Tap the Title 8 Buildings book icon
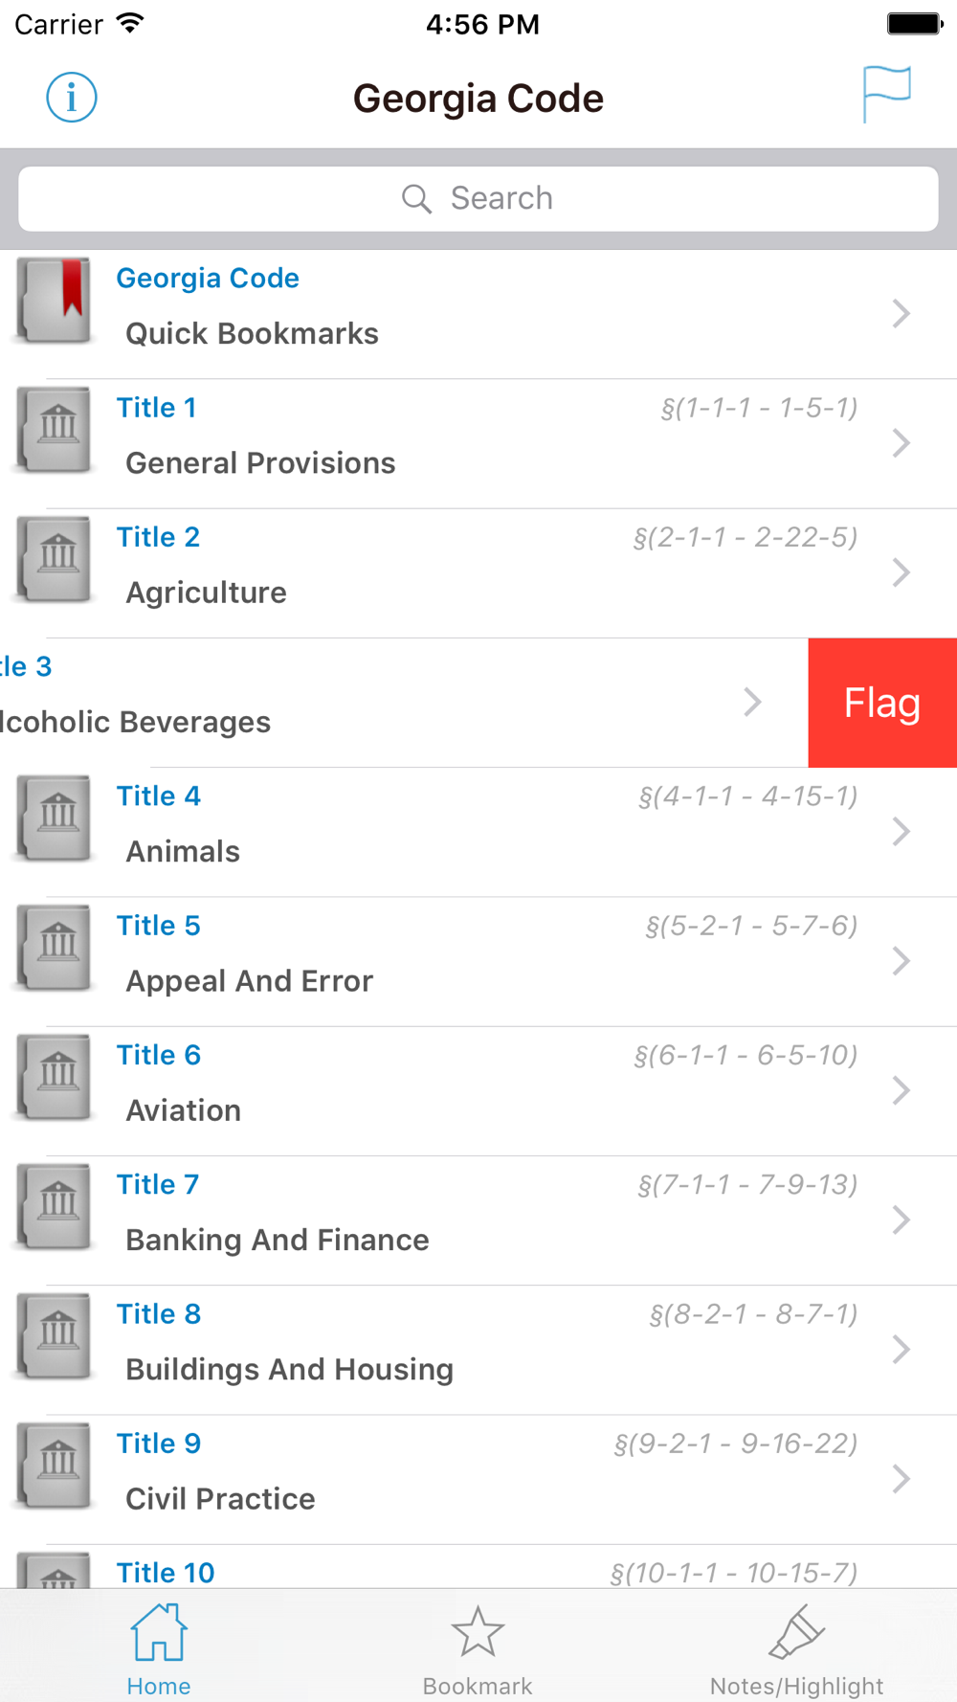The height and width of the screenshot is (1702, 957). pos(56,1336)
